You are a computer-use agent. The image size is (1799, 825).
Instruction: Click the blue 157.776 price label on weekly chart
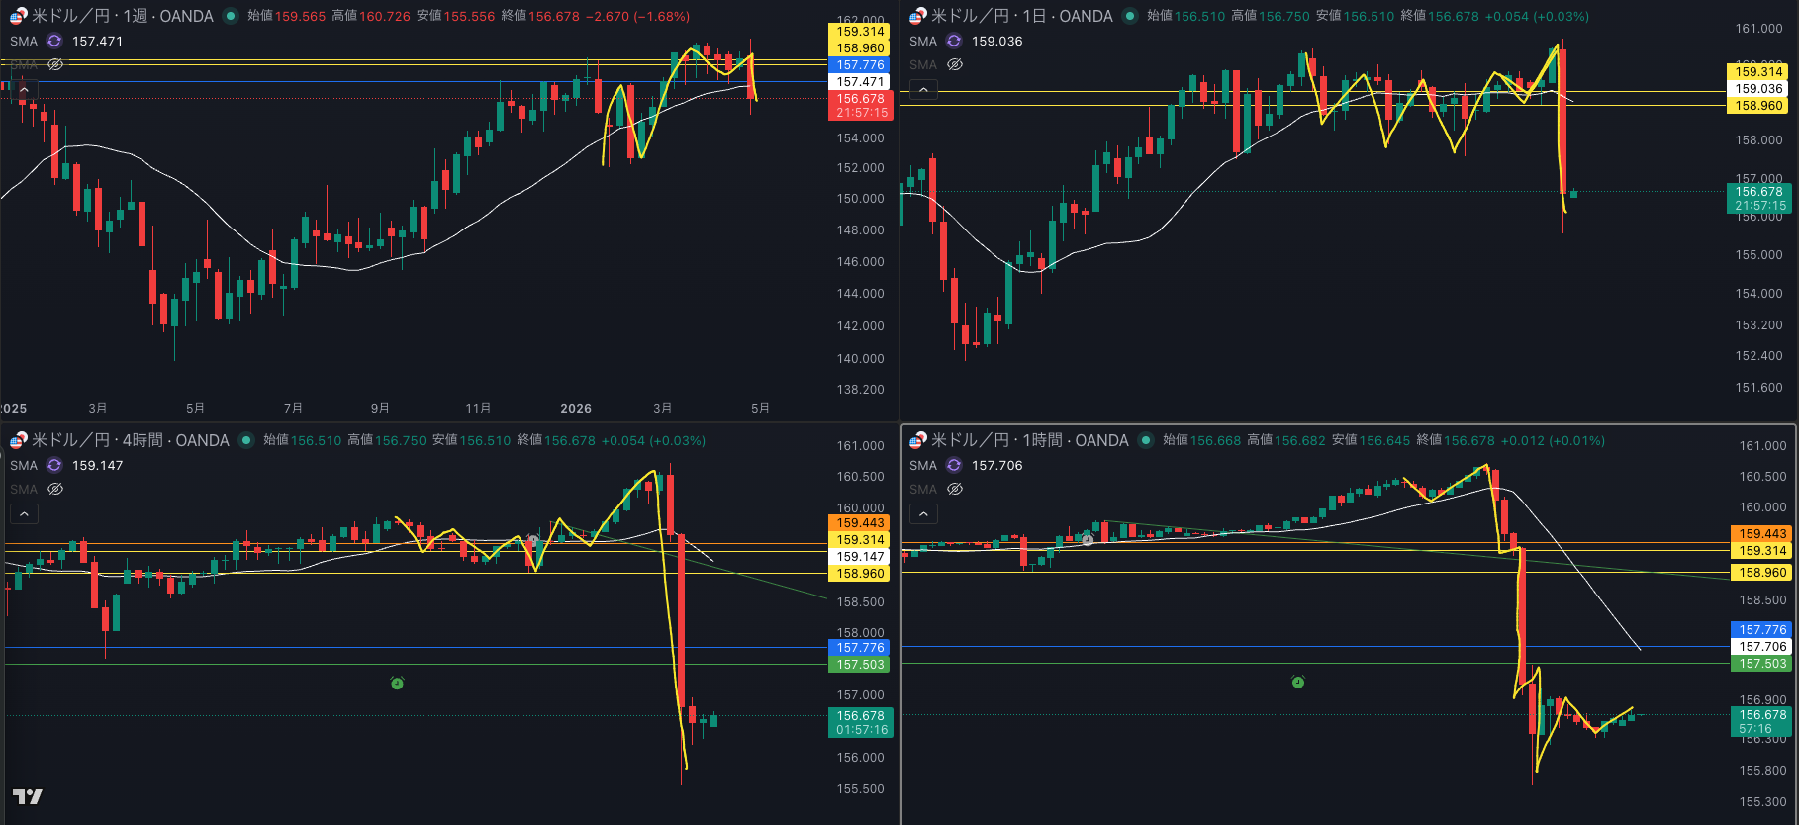click(x=860, y=65)
